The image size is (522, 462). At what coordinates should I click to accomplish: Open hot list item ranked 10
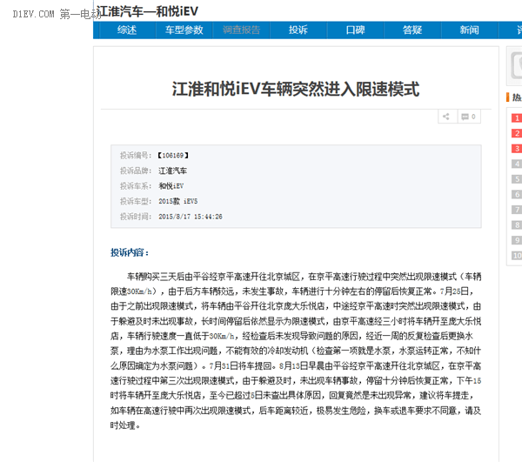517,256
